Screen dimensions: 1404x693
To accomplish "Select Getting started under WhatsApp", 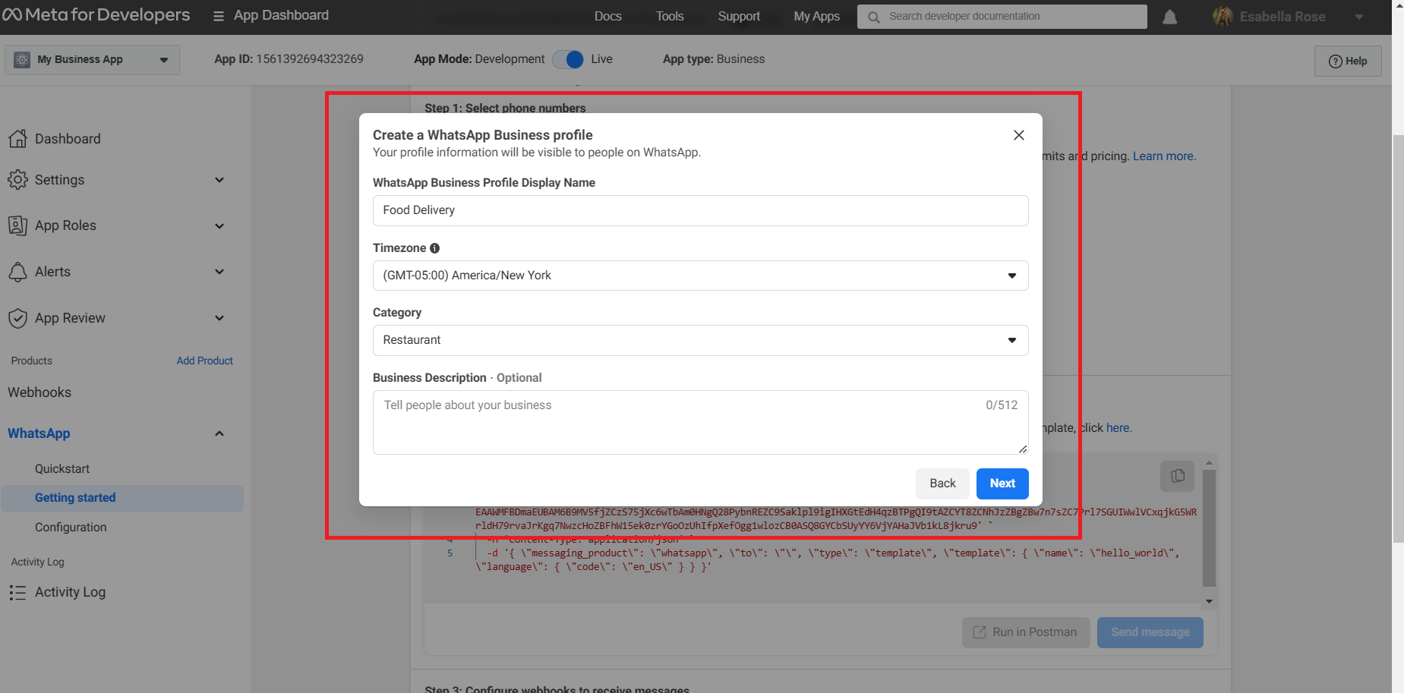I will click(x=122, y=498).
